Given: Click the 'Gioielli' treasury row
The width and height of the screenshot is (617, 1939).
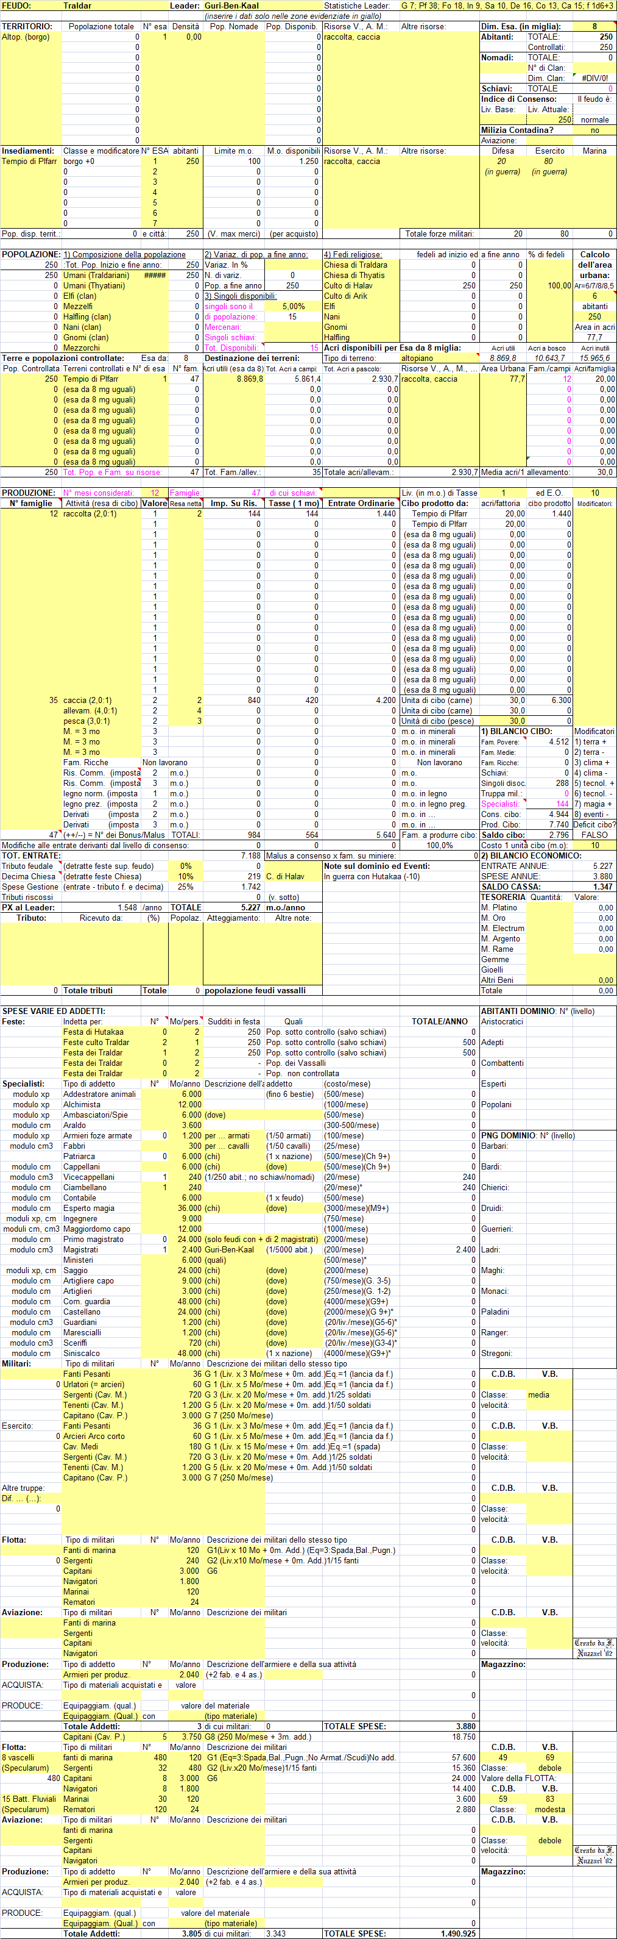Looking at the screenshot, I should (x=492, y=969).
